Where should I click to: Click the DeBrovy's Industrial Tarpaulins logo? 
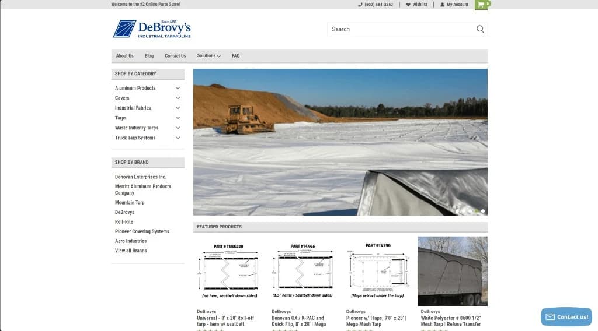point(152,29)
